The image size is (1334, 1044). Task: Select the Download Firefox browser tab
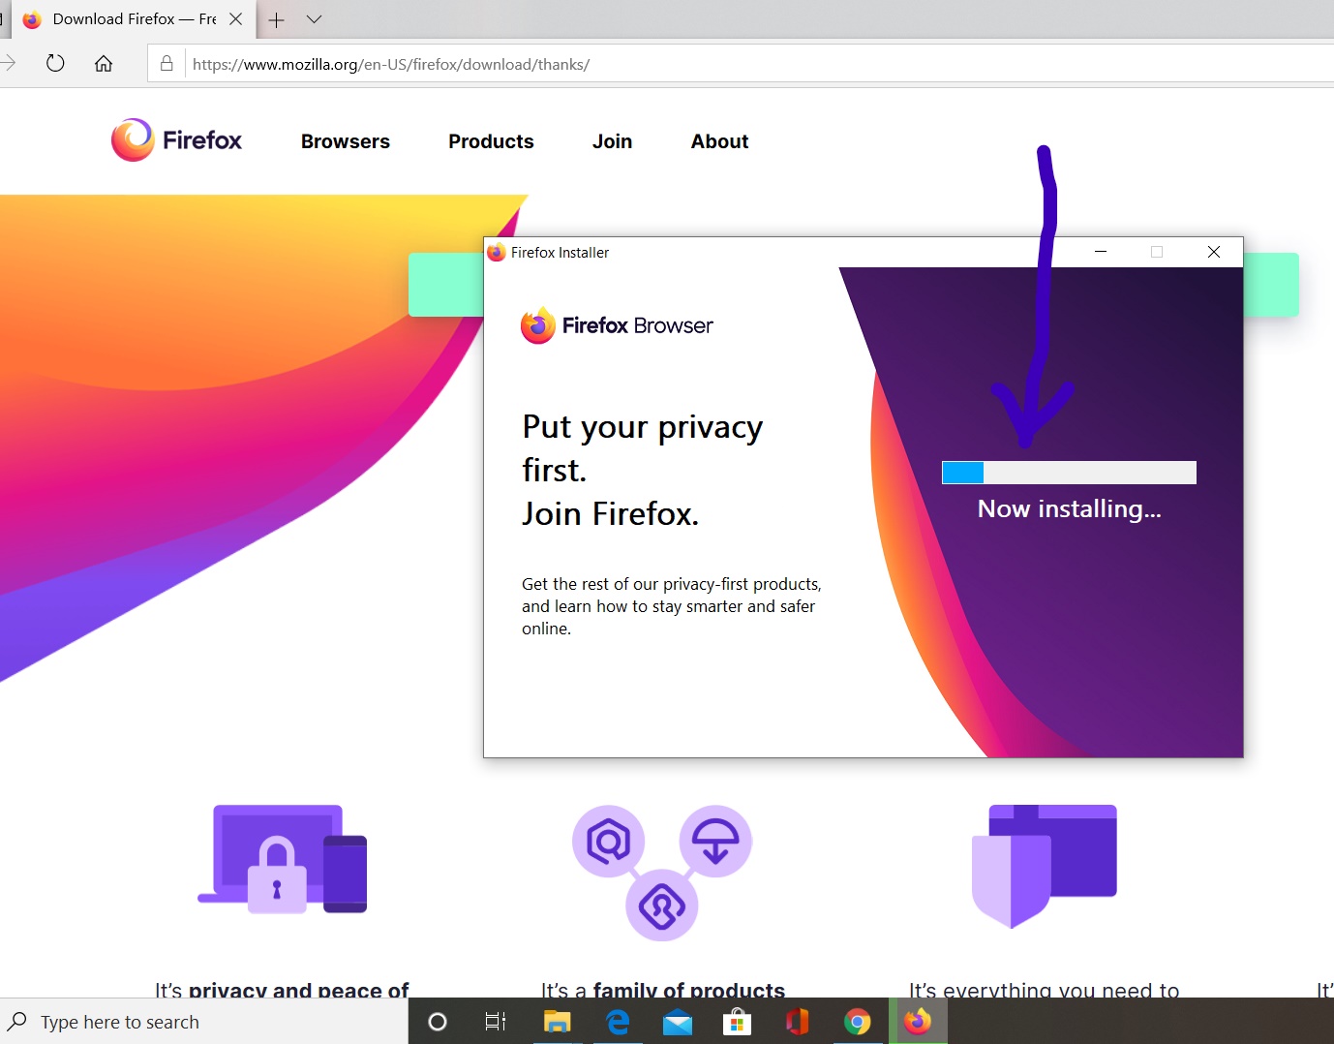click(134, 19)
